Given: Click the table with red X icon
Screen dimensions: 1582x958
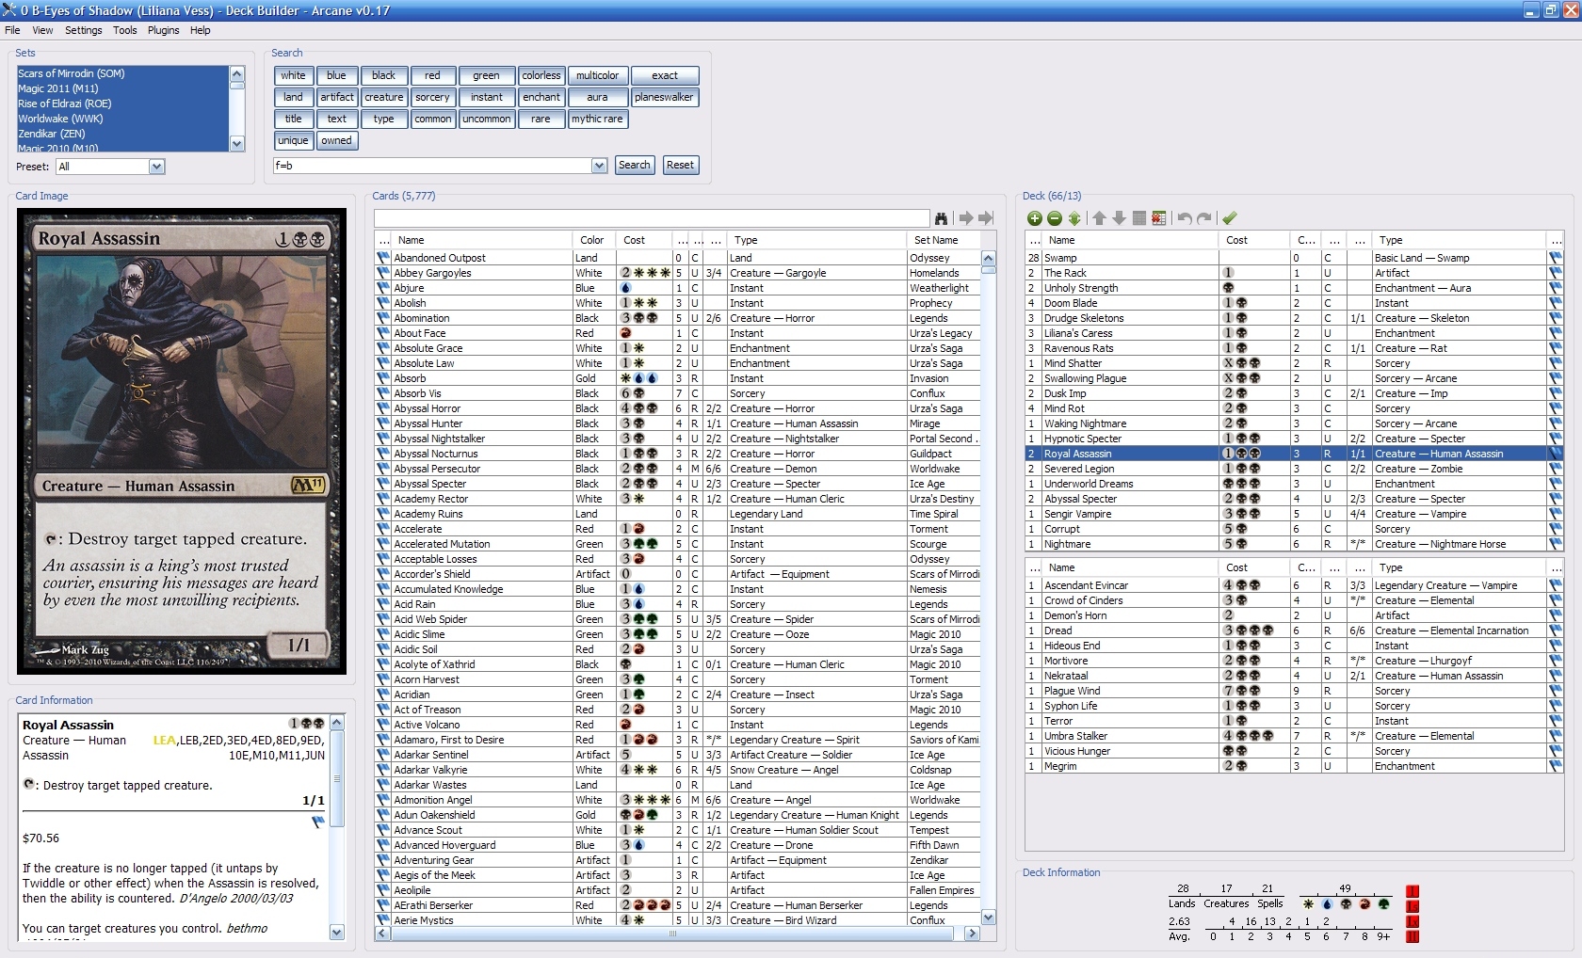Looking at the screenshot, I should [x=1158, y=218].
